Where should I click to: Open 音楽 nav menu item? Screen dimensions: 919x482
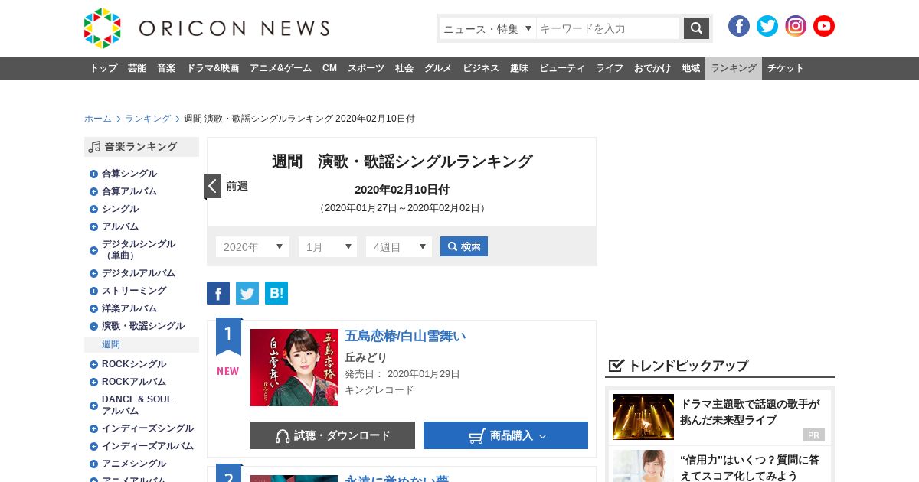pyautogui.click(x=166, y=68)
